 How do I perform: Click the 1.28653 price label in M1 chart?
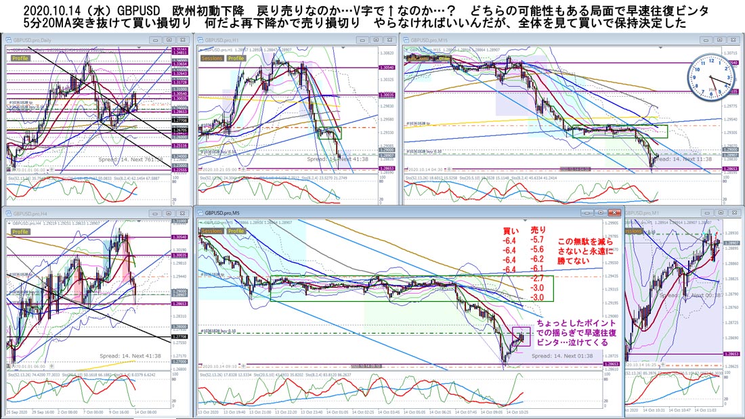click(731, 354)
